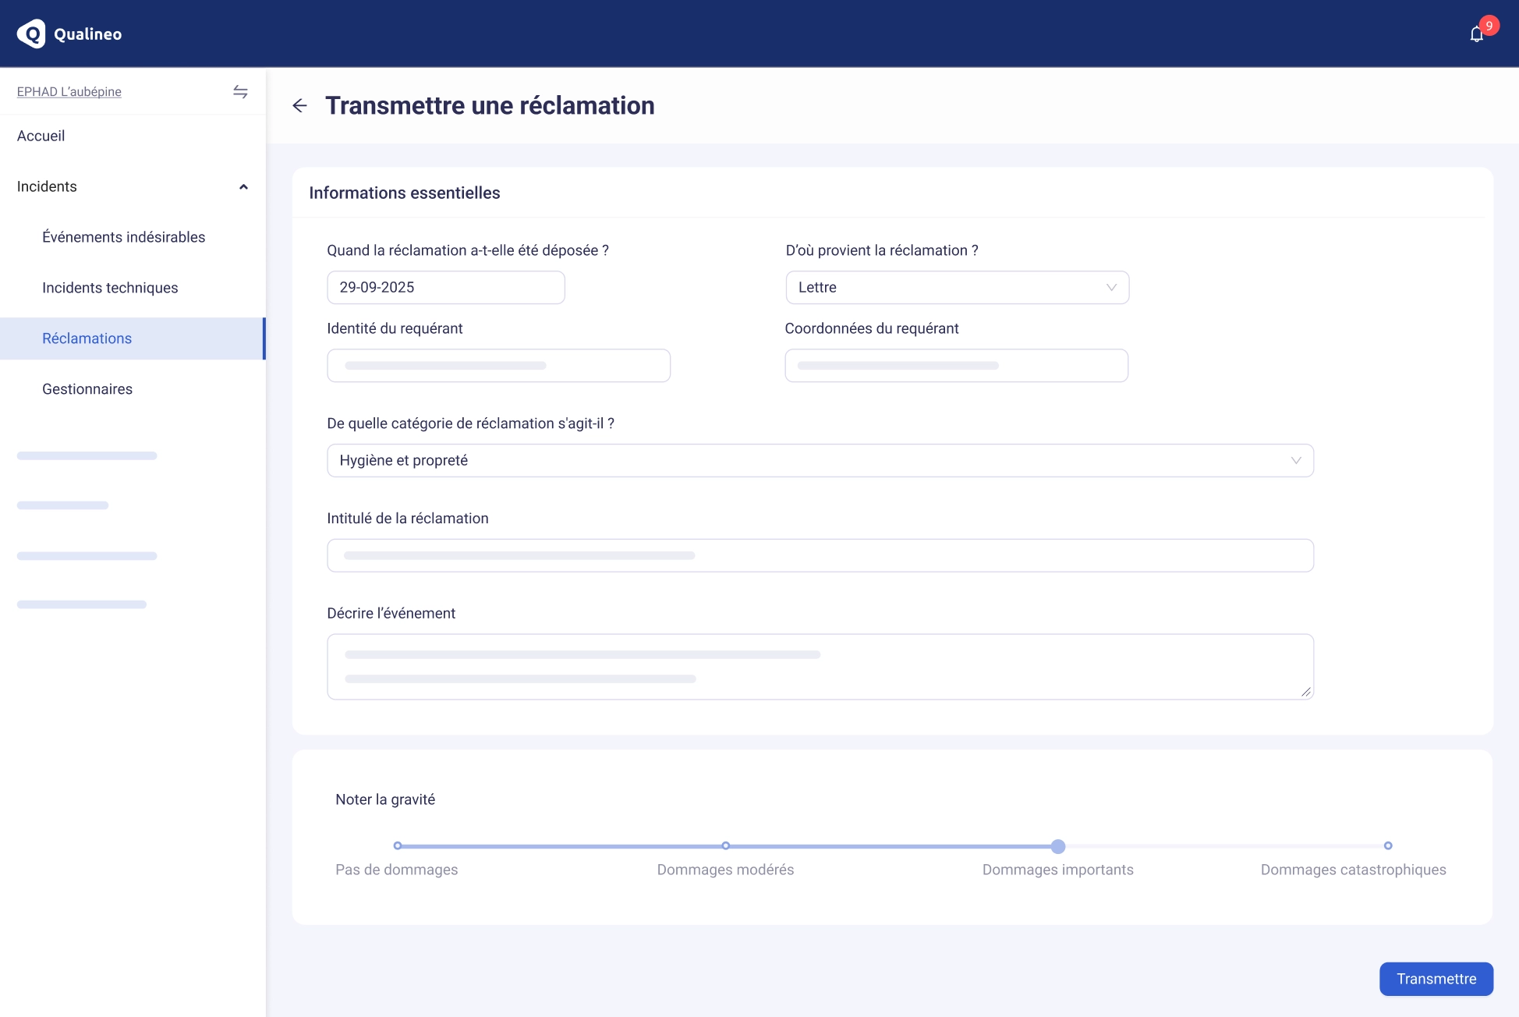Open the Lettre source dropdown

(x=957, y=288)
